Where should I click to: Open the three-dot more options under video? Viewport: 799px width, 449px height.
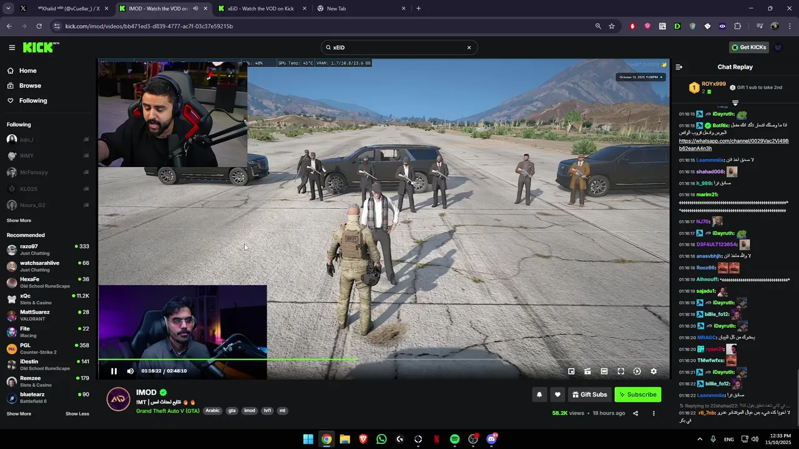click(x=654, y=413)
